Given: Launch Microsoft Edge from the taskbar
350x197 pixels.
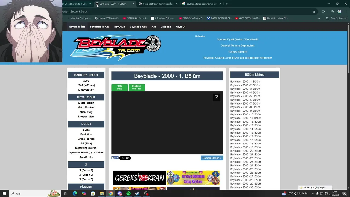Looking at the screenshot, I should 75,193.
